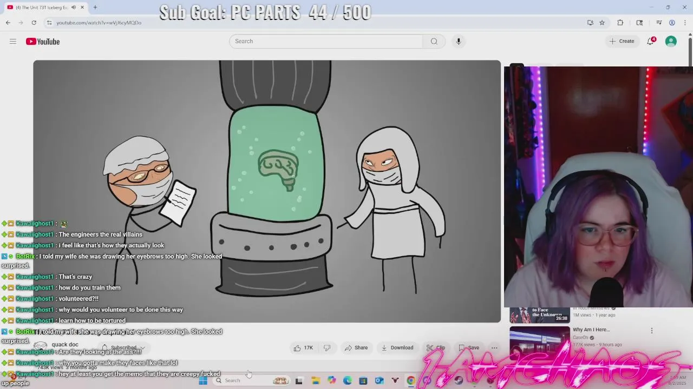
Task: Click the Share button
Action: click(356, 348)
